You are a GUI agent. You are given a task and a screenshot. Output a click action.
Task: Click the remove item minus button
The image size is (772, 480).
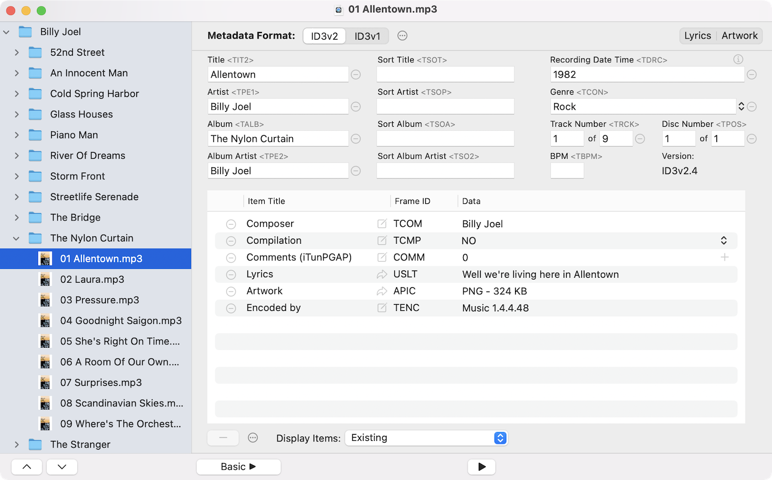[x=223, y=438]
